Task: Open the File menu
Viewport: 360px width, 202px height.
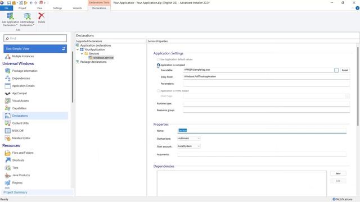Action: [x=6, y=8]
